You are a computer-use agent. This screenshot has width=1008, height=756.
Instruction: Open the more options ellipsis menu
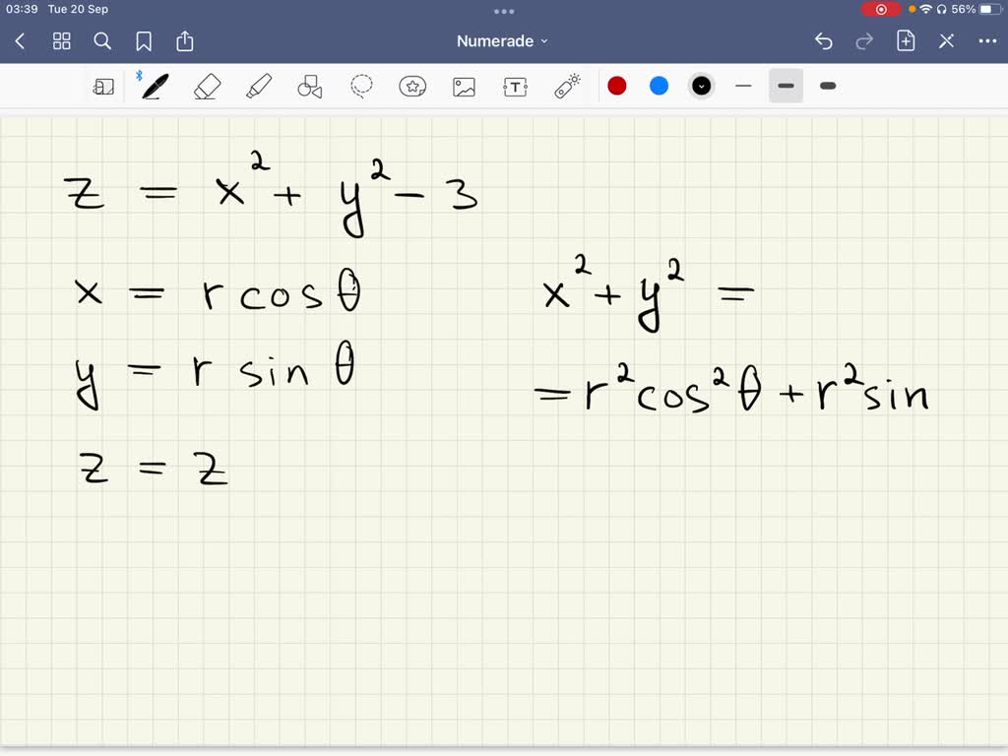point(987,40)
